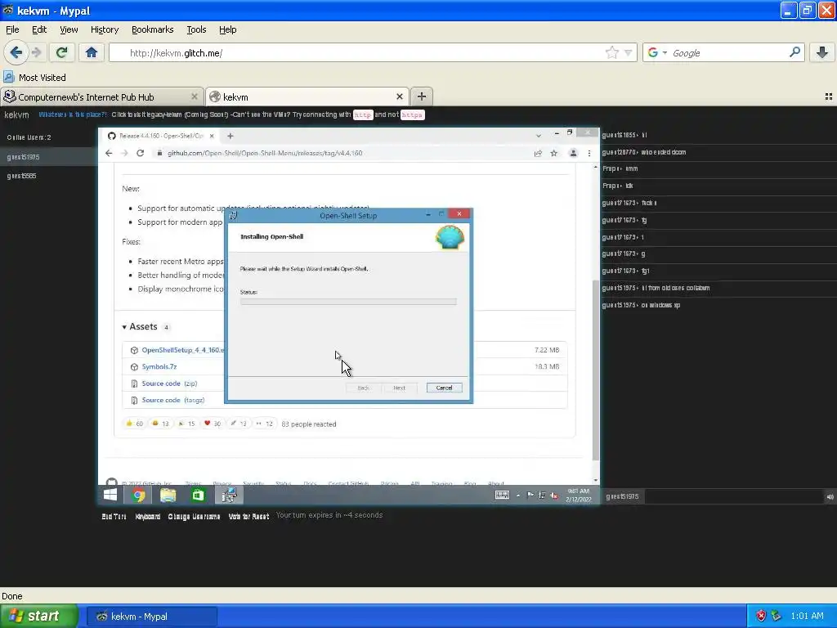
Task: Open File Explorer from the VM taskbar
Action: point(168,496)
